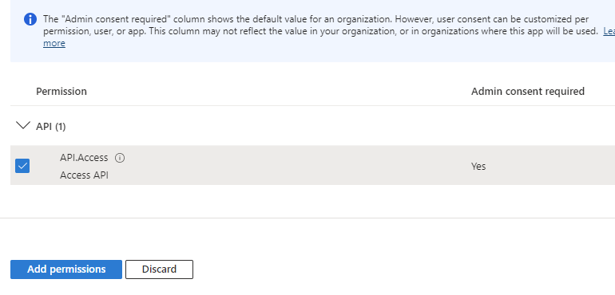
Task: Click the 'Access API' description text
Action: [84, 175]
